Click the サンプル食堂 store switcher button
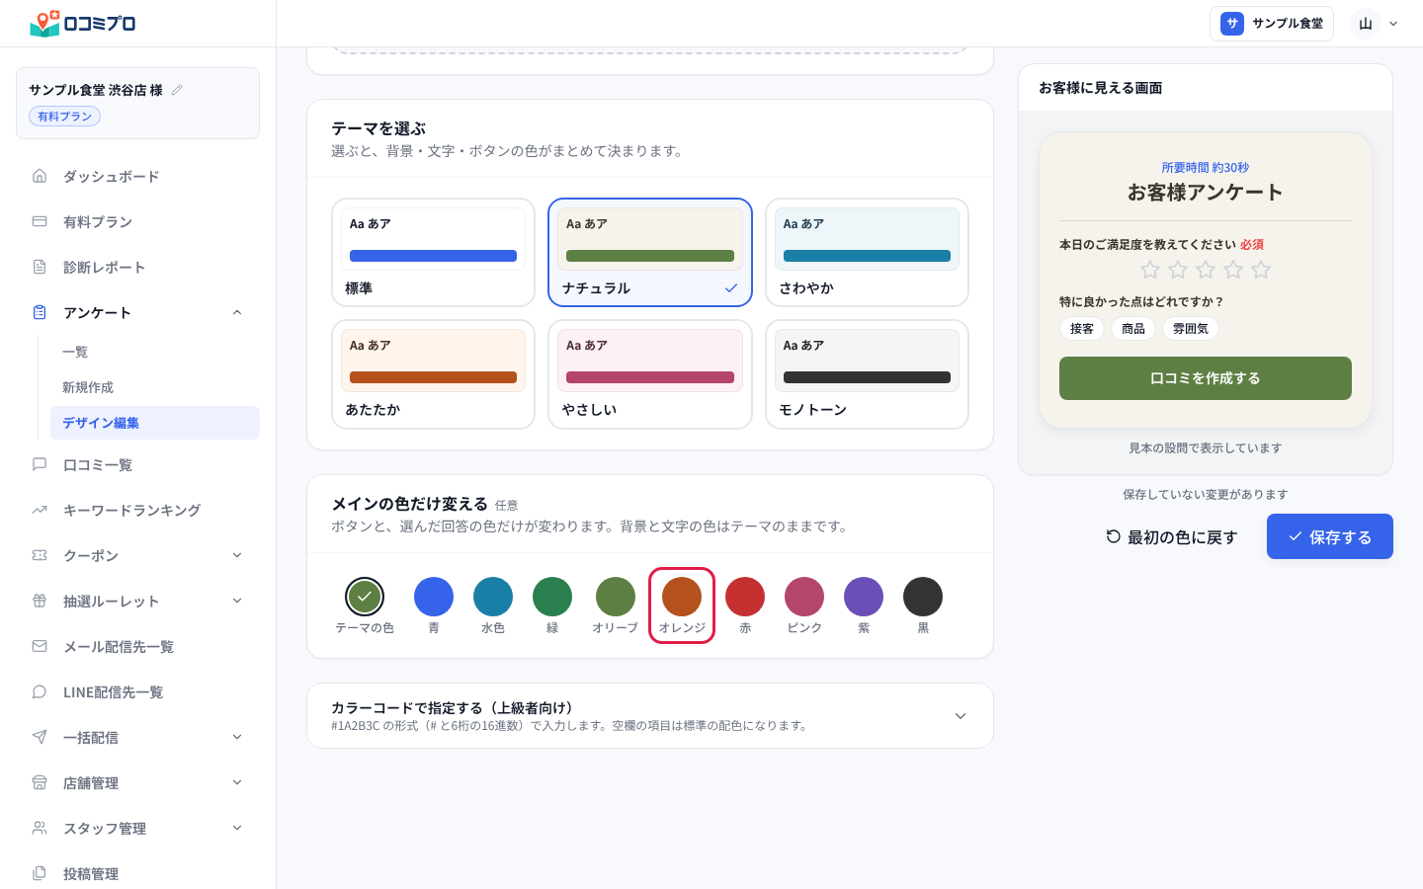The width and height of the screenshot is (1423, 889). coord(1272,24)
